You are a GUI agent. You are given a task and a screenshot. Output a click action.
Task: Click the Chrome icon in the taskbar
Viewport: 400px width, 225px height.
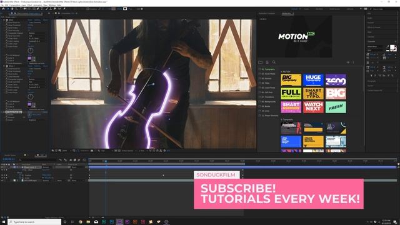pos(81,222)
